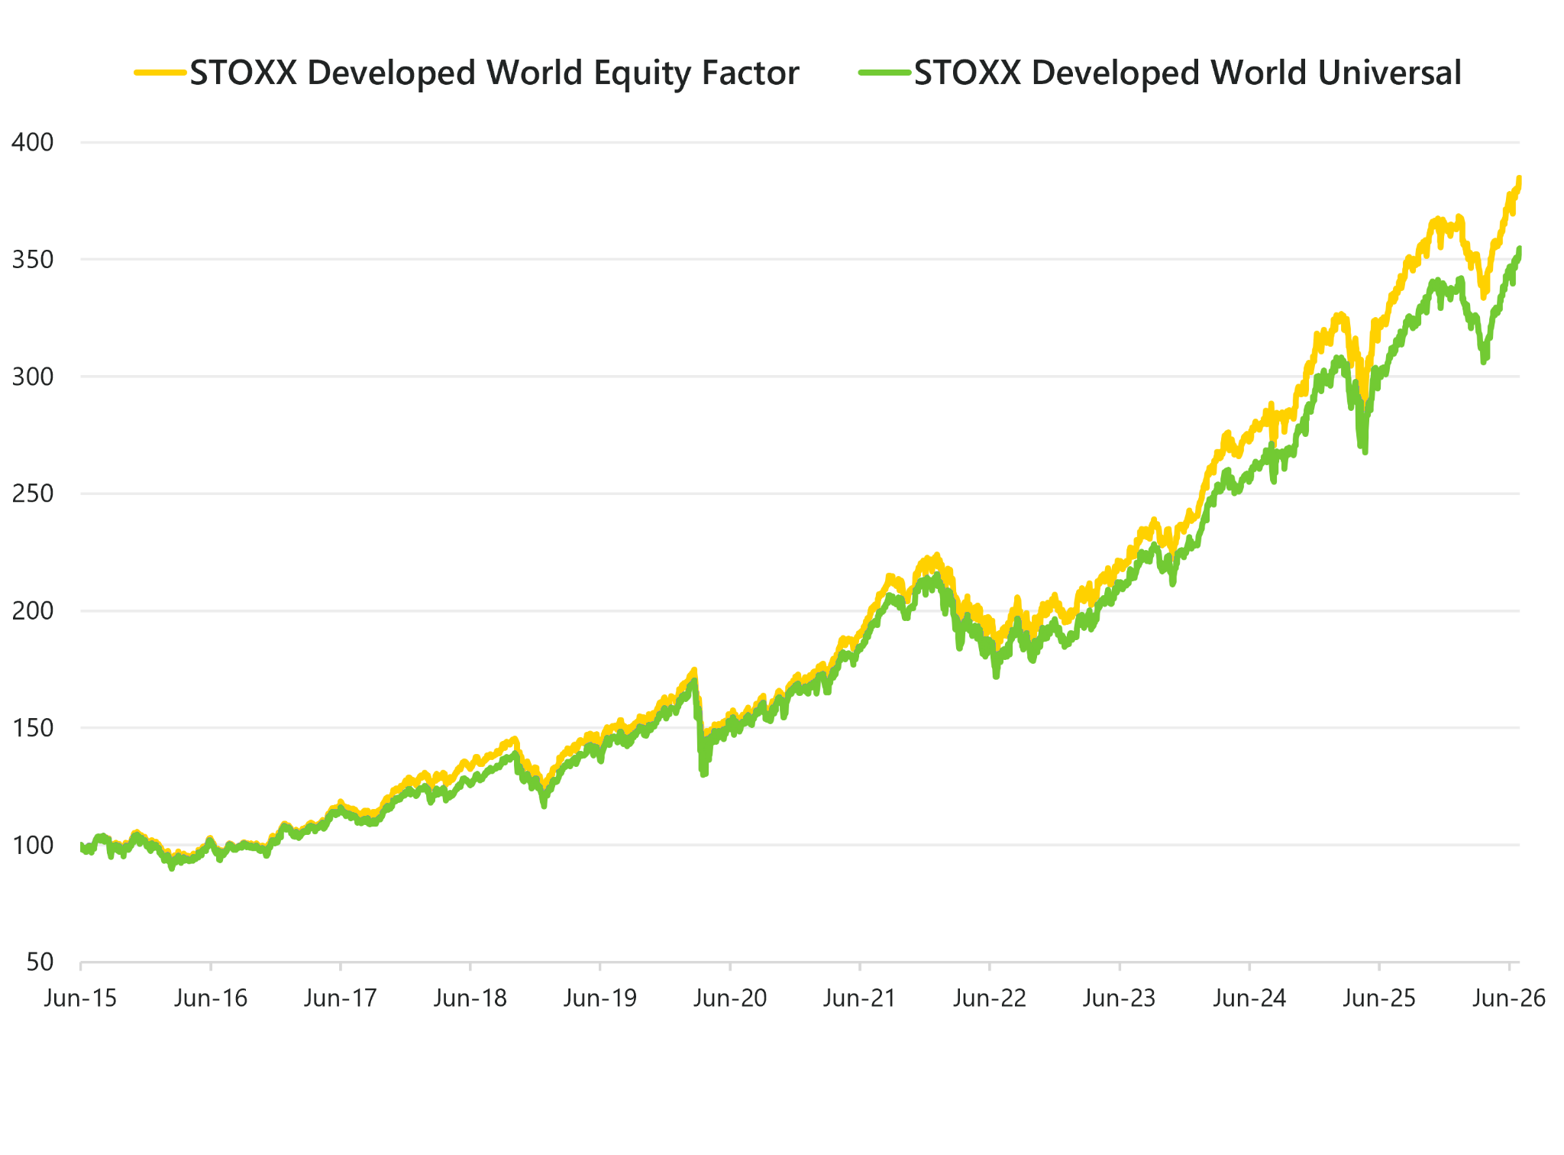Click the STOXX Developed World Equity Factor legend label

(494, 73)
